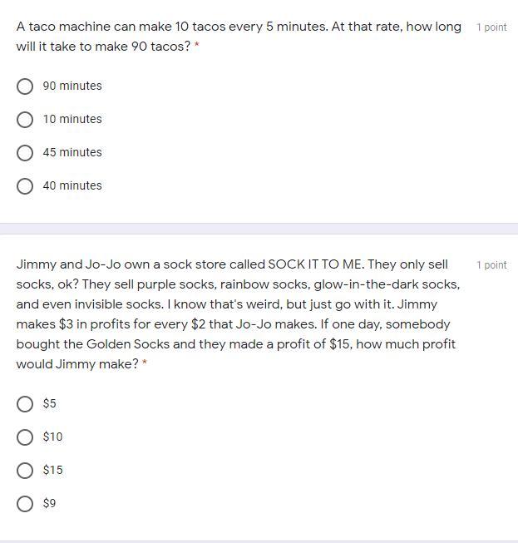This screenshot has width=518, height=543.
Task: Click the '45 minutes' answer label text
Action: [x=72, y=153]
